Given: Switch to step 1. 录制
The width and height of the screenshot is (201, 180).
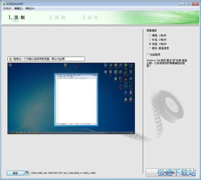Looking at the screenshot, I should (x=17, y=17).
